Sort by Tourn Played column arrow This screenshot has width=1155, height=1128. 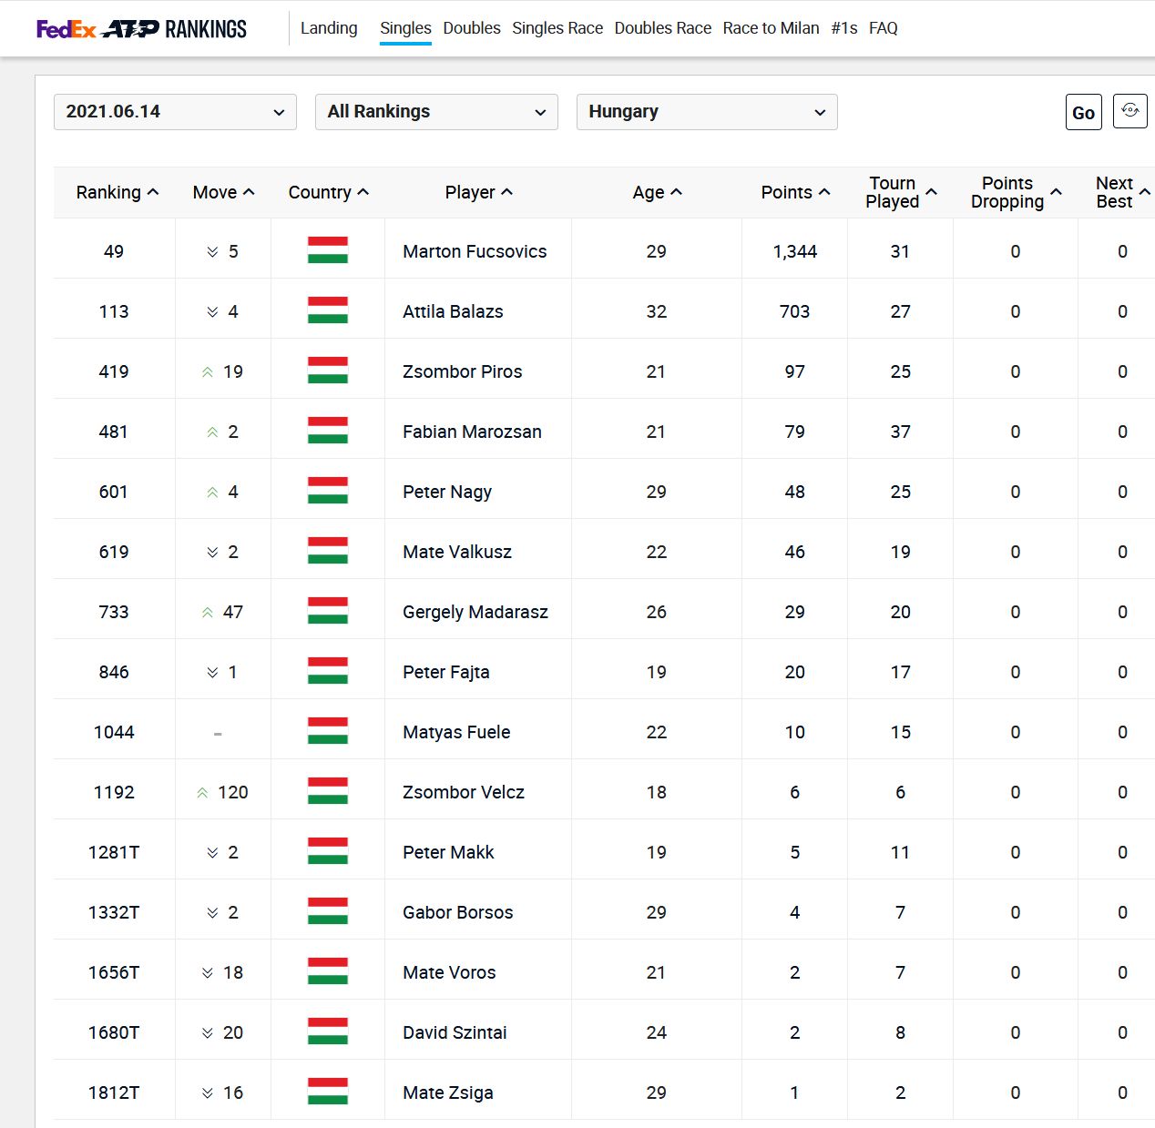[x=931, y=192]
